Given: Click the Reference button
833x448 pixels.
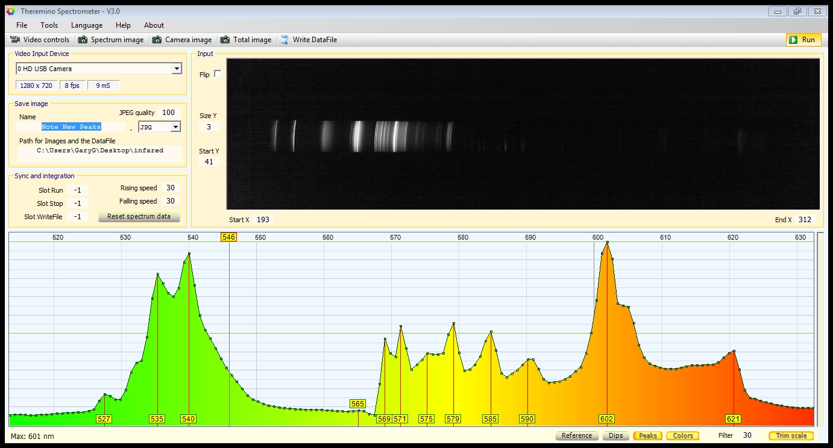Looking at the screenshot, I should (x=576, y=435).
